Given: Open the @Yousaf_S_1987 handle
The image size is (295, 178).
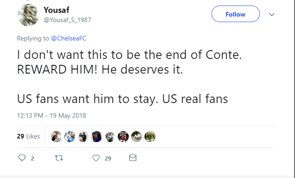Looking at the screenshot, I should click(67, 20).
